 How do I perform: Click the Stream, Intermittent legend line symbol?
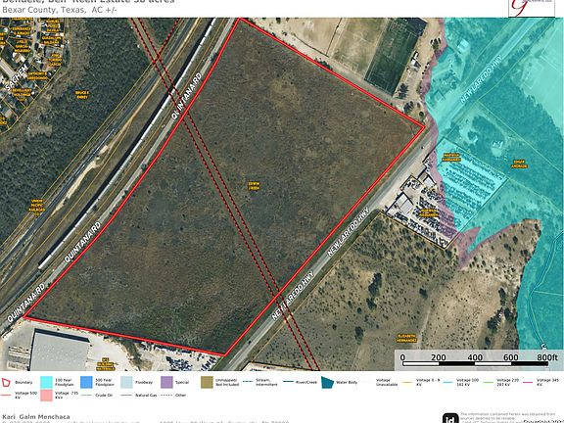(247, 382)
